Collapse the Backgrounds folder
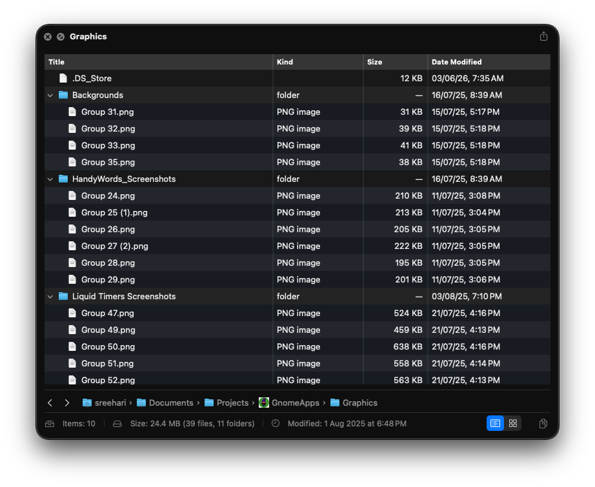The width and height of the screenshot is (595, 487). coord(50,95)
